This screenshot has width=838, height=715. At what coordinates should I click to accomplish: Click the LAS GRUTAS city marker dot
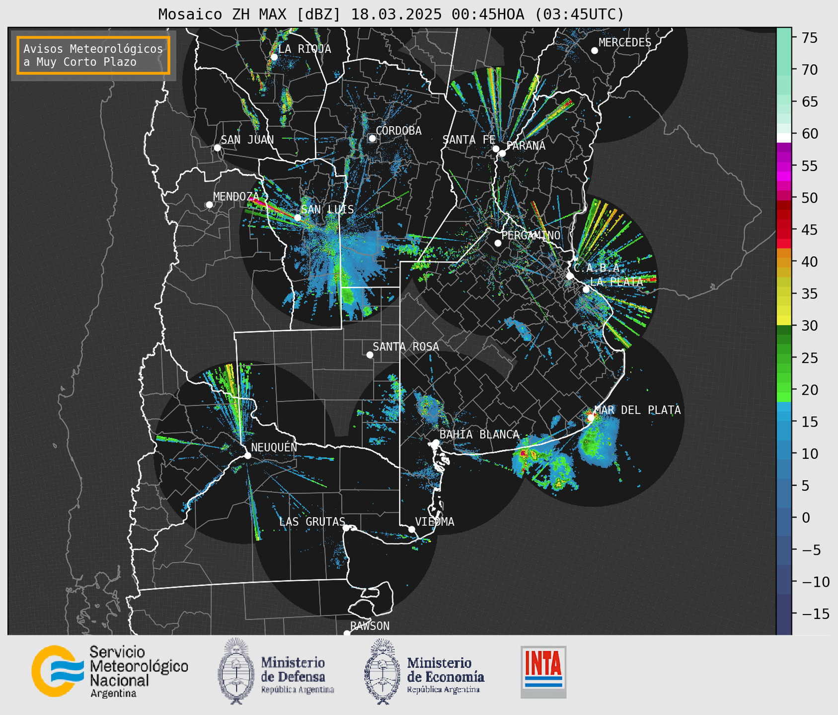point(346,528)
